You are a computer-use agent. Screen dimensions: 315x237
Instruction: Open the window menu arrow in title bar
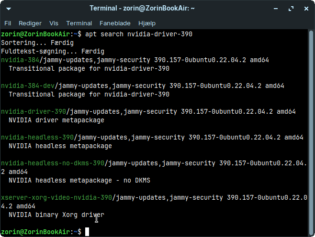[9, 9]
